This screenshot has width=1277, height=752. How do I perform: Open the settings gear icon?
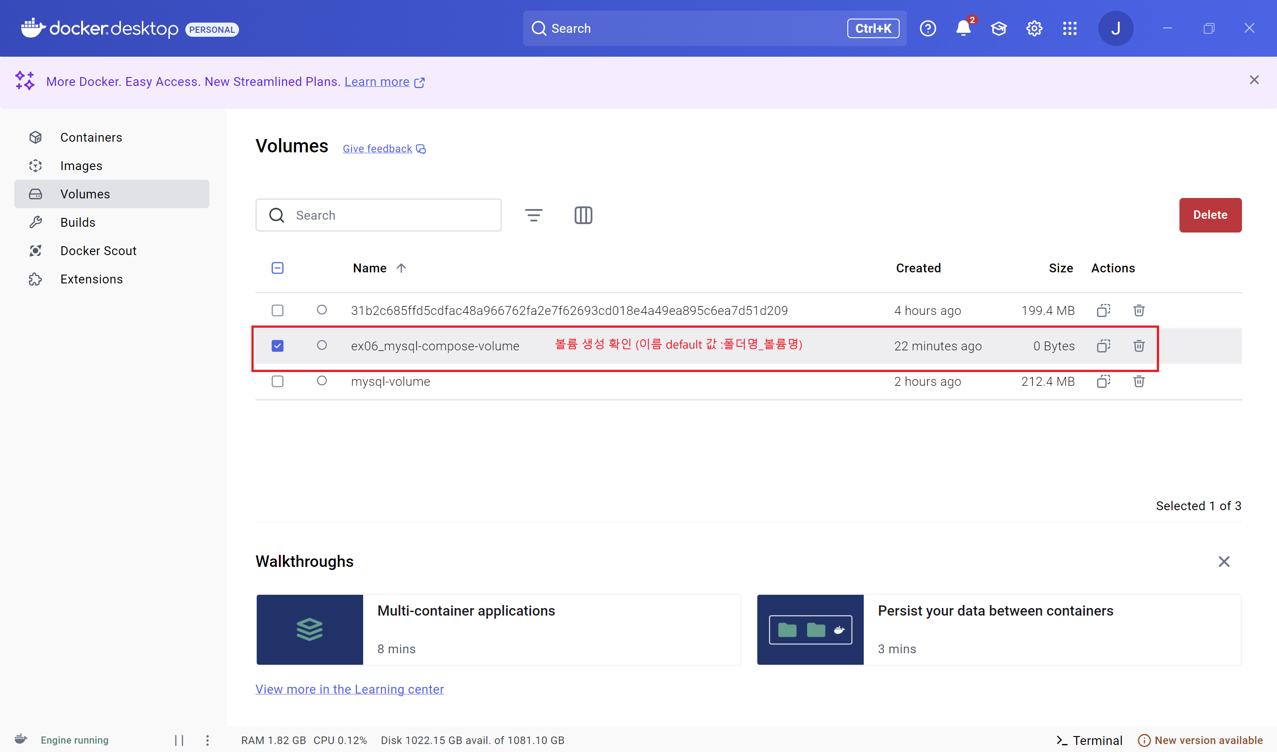point(1034,28)
